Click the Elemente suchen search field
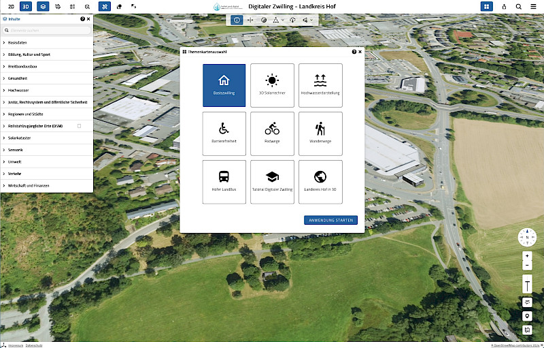This screenshot has width=544, height=348. point(48,31)
